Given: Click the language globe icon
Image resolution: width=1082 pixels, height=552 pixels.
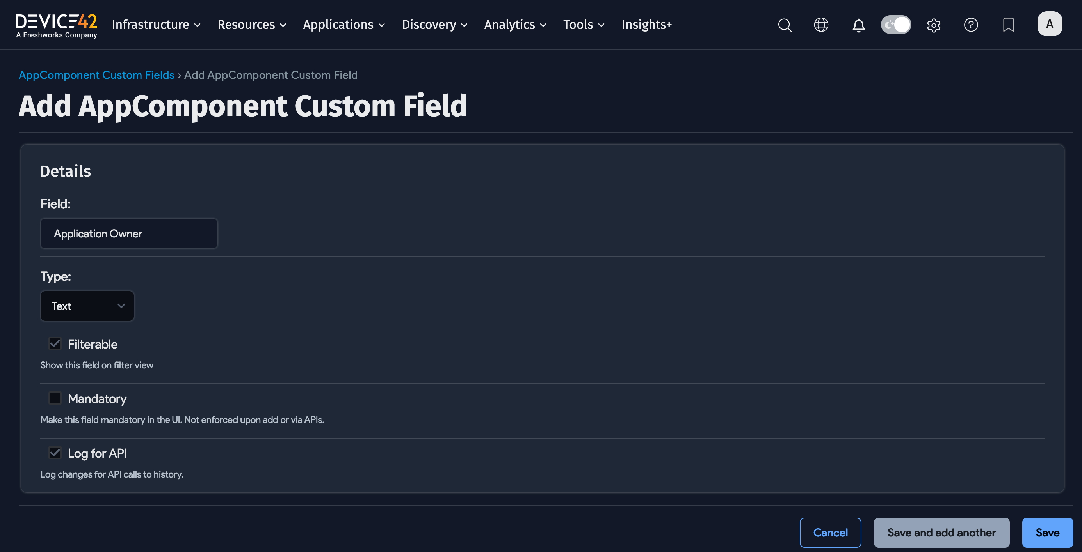Looking at the screenshot, I should [821, 25].
